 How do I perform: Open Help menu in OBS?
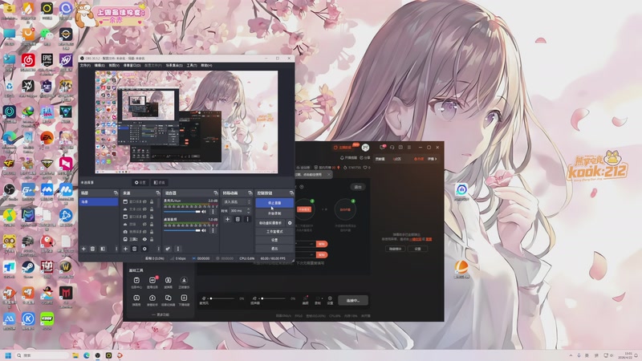tap(206, 66)
